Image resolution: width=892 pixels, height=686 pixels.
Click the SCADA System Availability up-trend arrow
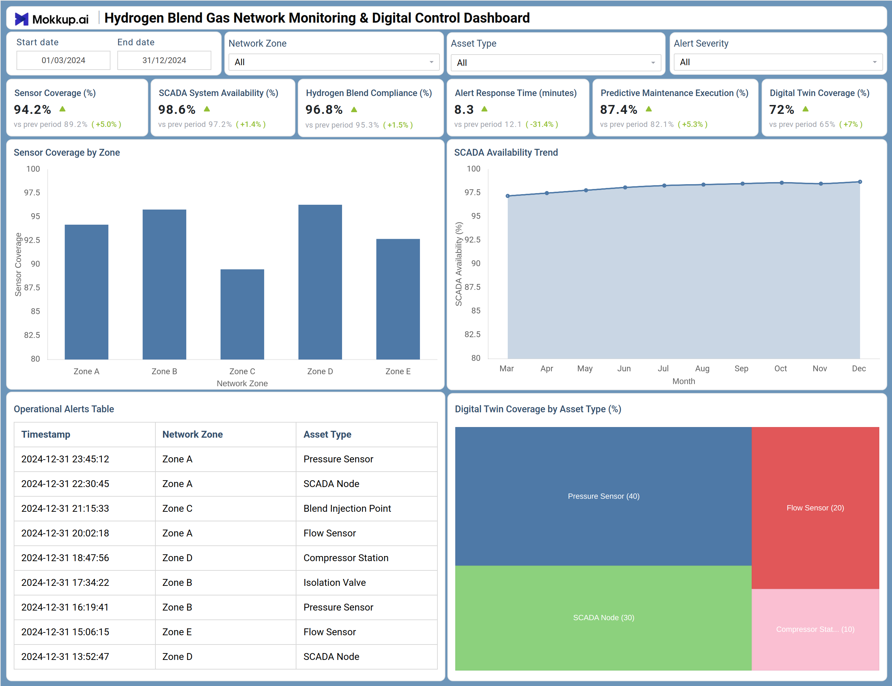click(207, 109)
